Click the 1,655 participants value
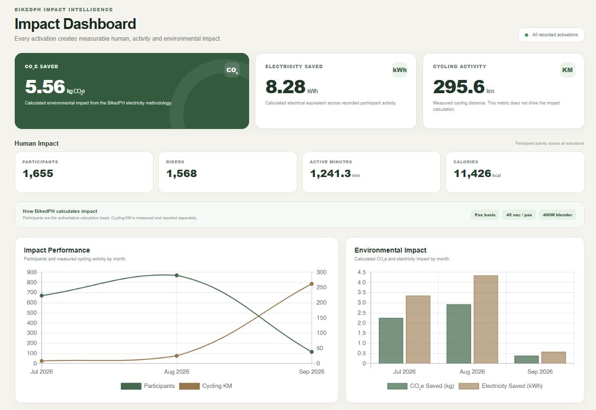596x410 pixels. [x=38, y=174]
